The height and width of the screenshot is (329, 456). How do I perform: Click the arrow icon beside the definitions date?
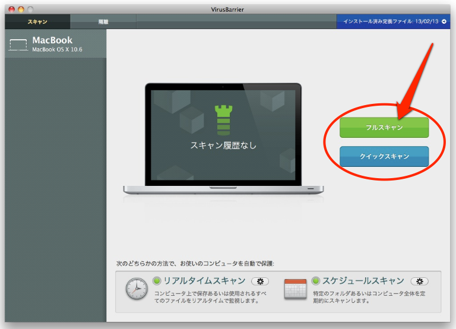point(444,21)
